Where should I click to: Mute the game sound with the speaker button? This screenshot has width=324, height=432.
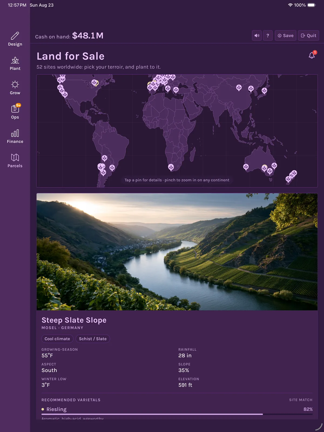(257, 36)
